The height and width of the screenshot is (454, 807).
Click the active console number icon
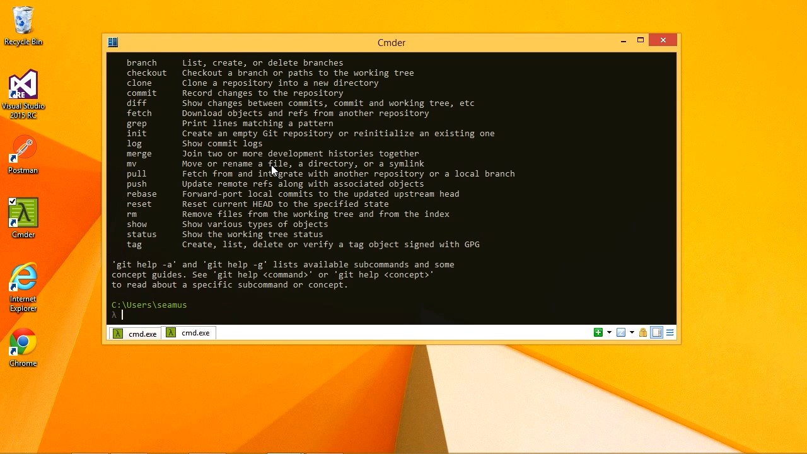621,332
